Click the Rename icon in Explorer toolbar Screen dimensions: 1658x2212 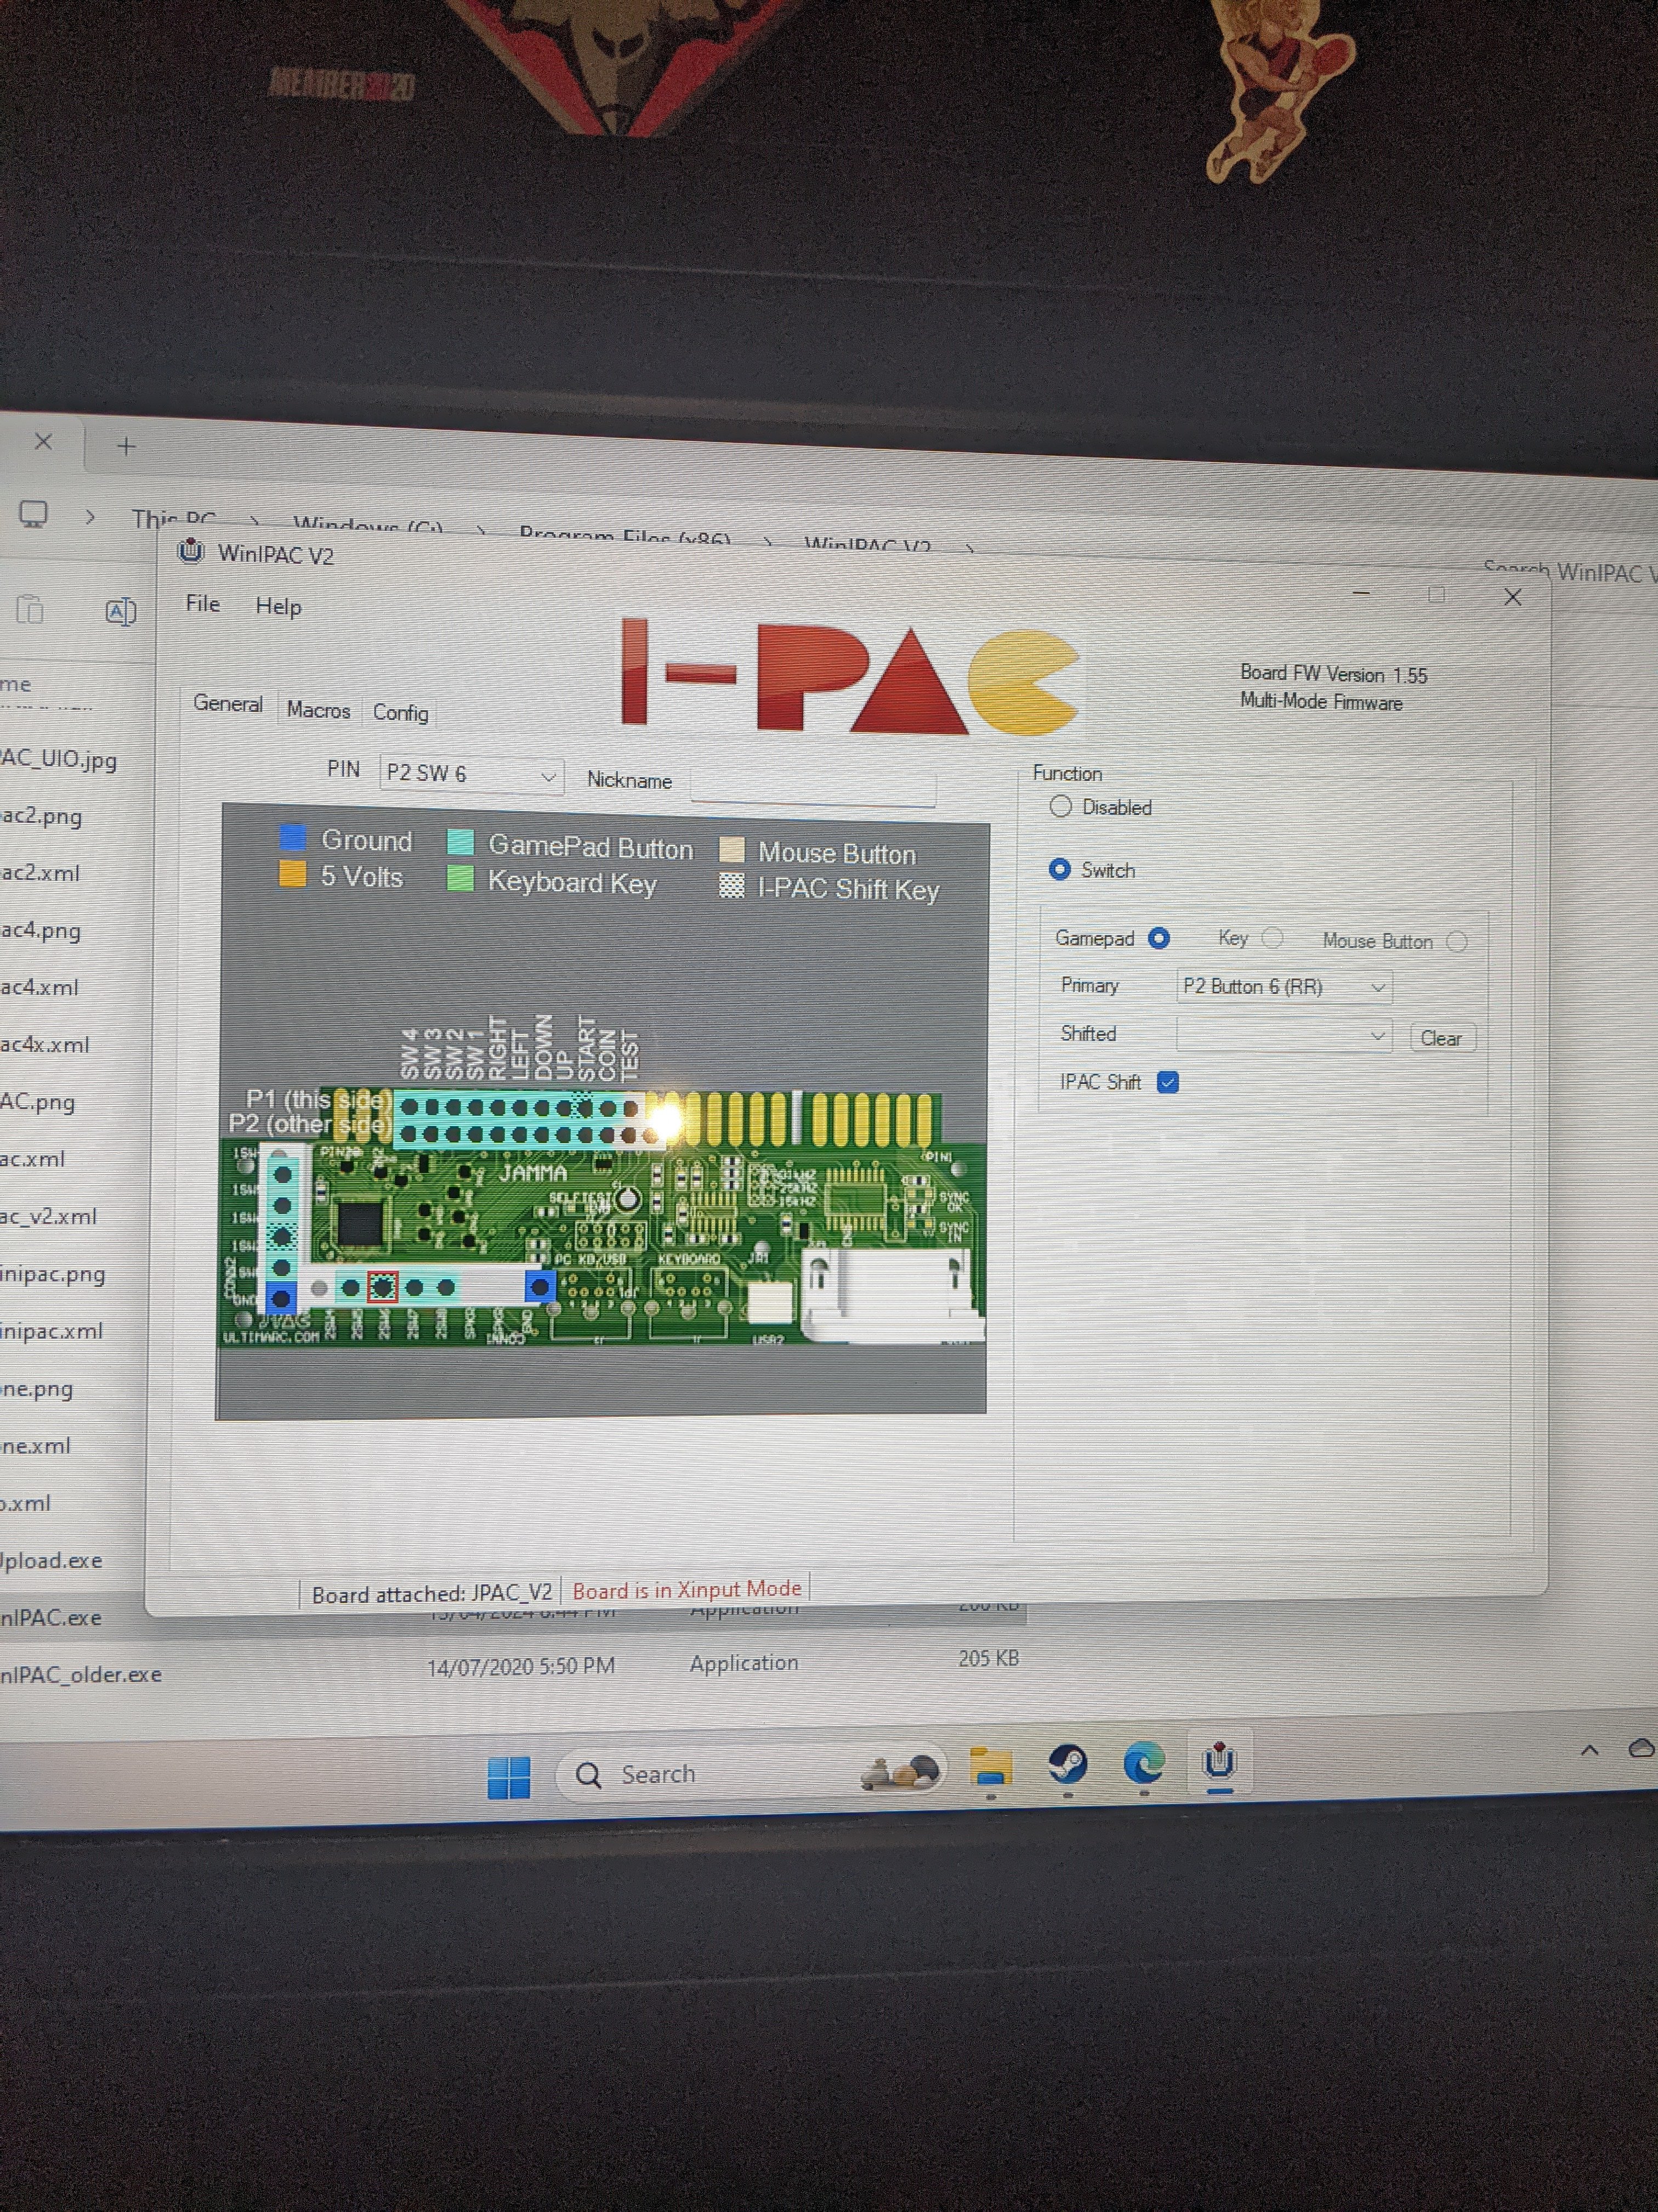pos(121,612)
